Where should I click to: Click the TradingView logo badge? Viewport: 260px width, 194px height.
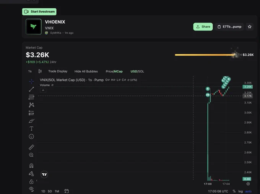(44, 175)
